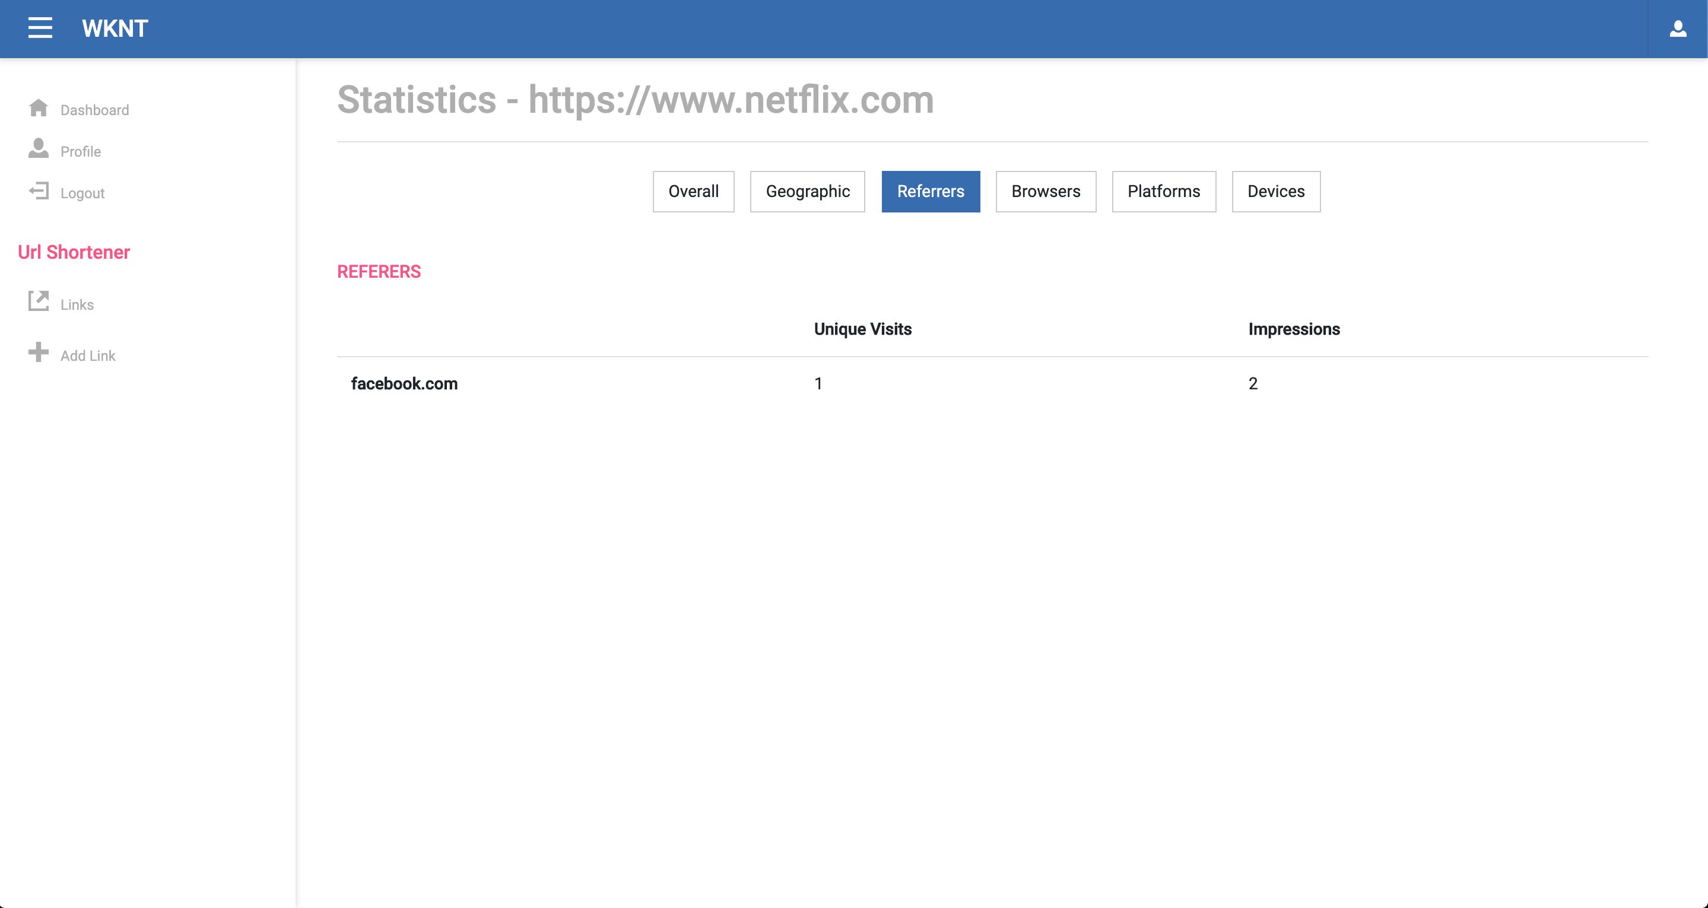1708x908 pixels.
Task: Open the Links page text
Action: pos(77,305)
